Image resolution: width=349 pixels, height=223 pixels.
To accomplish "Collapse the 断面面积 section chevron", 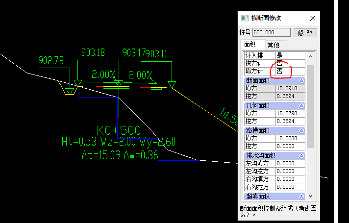I will pyautogui.click(x=301, y=81).
